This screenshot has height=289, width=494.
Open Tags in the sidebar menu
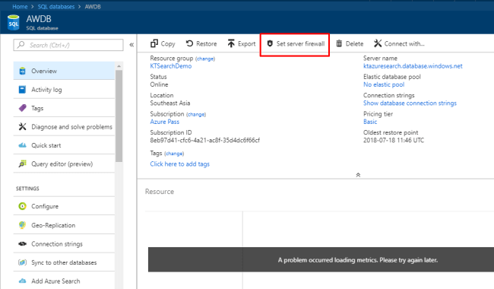tap(64, 108)
